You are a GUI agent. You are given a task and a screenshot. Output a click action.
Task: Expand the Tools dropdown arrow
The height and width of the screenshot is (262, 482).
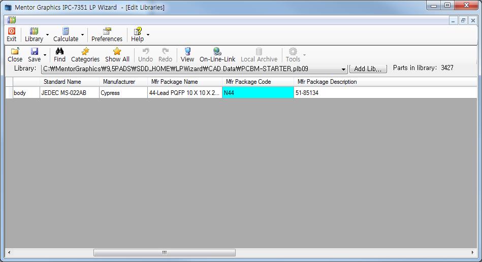pyautogui.click(x=304, y=55)
